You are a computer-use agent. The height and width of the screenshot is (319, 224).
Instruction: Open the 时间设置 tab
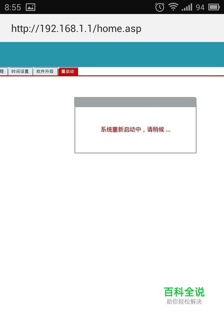20,71
